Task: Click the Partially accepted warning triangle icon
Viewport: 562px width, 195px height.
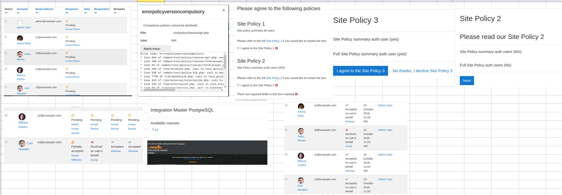Action: click(73, 142)
